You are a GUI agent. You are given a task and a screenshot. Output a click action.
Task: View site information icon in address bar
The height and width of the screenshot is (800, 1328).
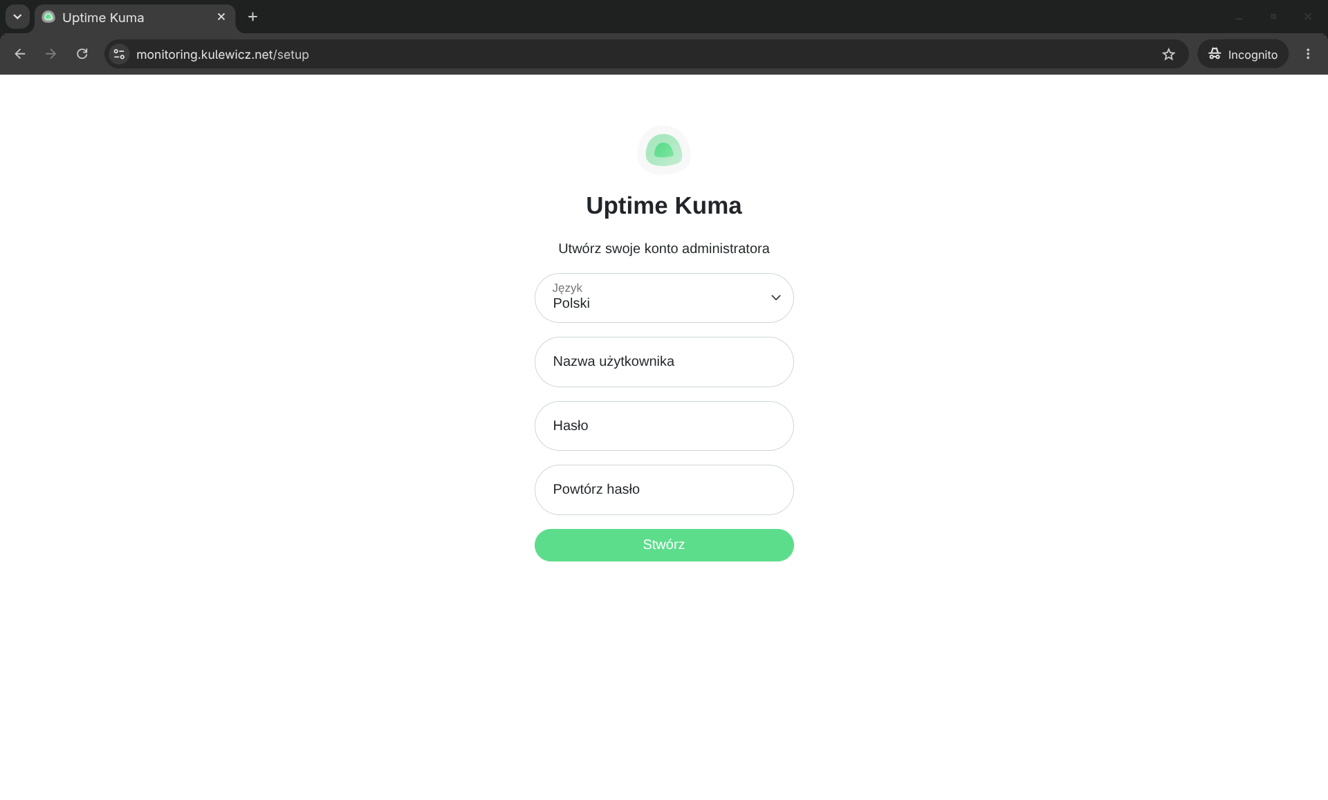pos(119,54)
